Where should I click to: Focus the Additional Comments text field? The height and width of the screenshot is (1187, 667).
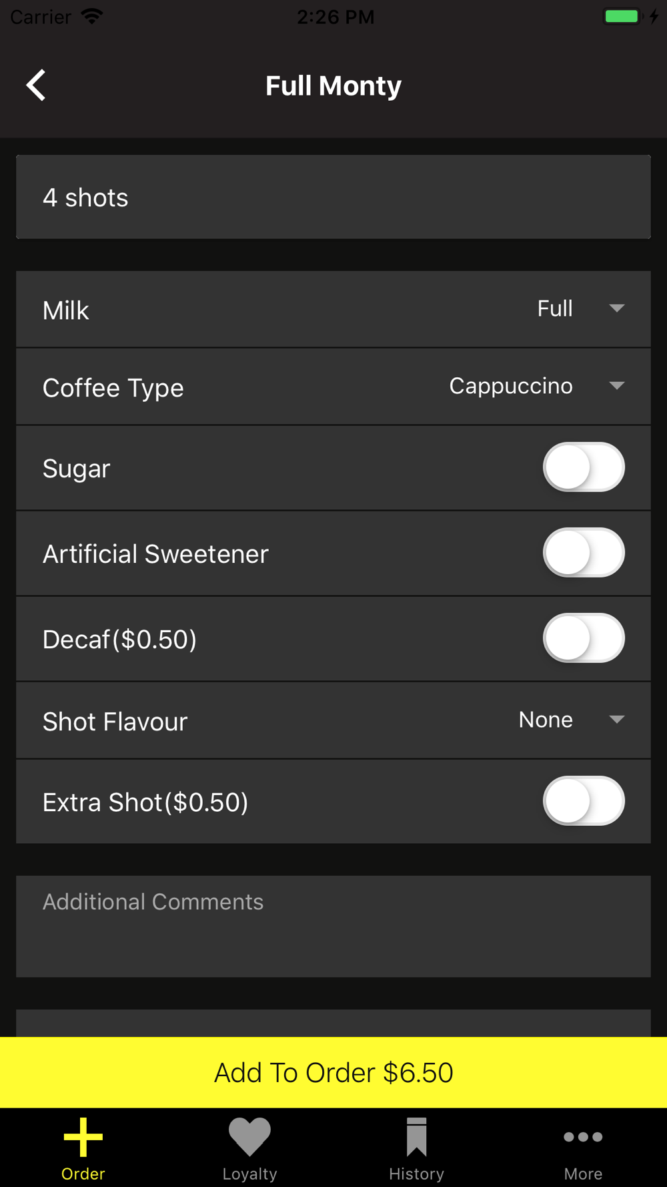point(333,927)
